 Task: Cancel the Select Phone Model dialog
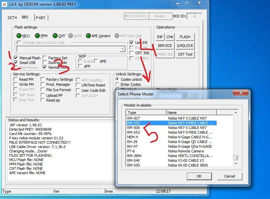click(x=229, y=176)
